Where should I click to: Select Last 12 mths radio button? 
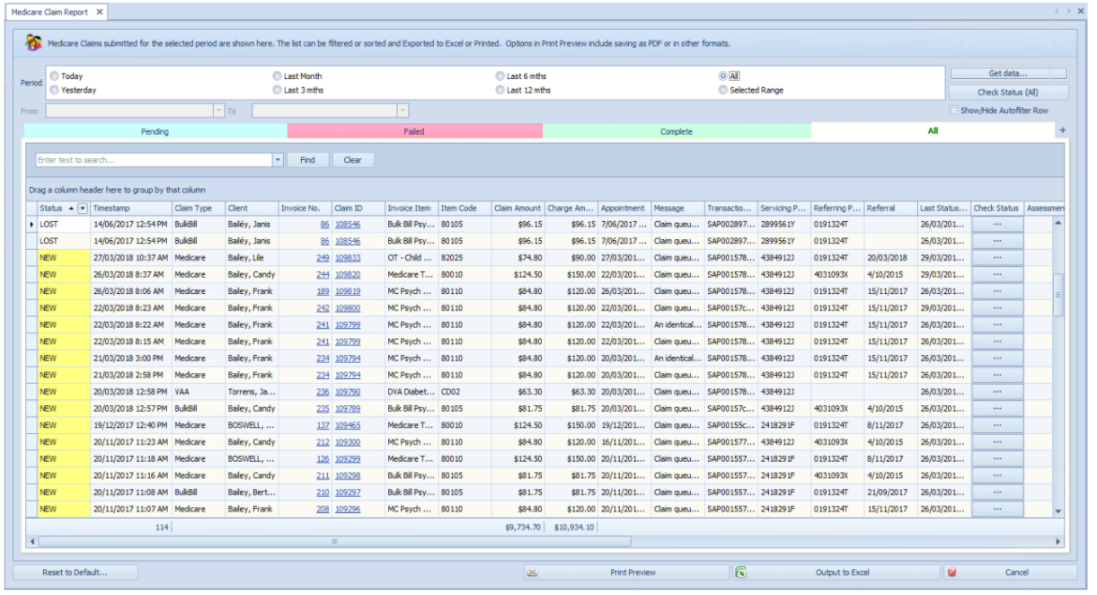pyautogui.click(x=500, y=90)
